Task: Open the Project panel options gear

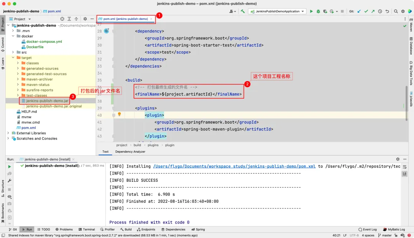Action: (x=85, y=19)
